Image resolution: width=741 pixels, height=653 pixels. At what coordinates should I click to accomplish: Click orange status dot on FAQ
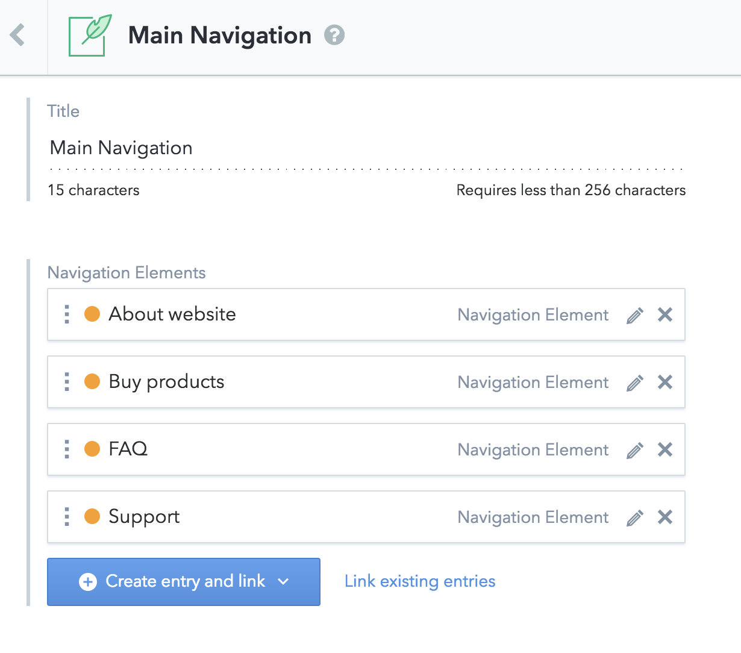pos(92,449)
